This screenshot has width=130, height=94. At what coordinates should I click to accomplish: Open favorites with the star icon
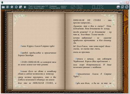click(25, 7)
